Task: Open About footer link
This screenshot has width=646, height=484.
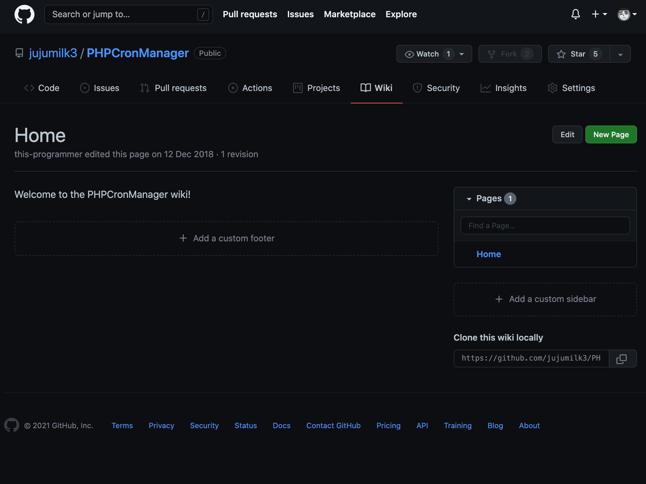Action: [529, 425]
